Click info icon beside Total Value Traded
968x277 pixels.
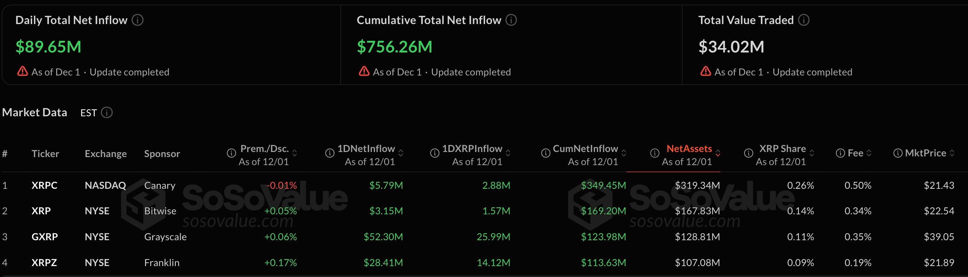point(804,20)
